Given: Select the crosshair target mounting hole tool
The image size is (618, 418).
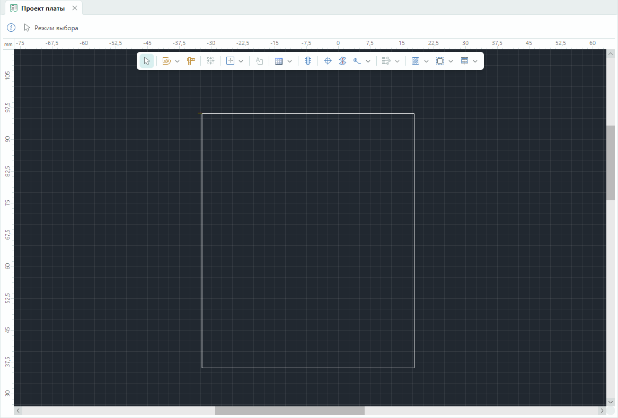Looking at the screenshot, I should click(328, 61).
